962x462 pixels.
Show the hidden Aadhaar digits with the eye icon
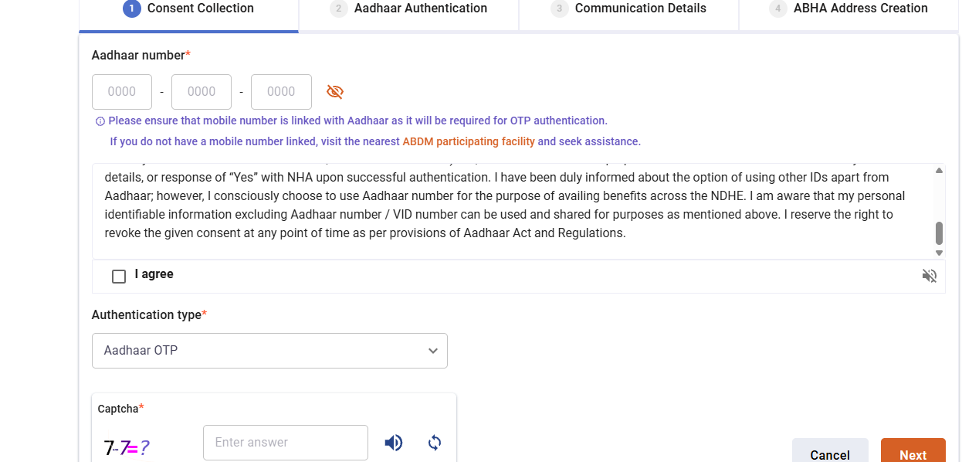tap(334, 91)
